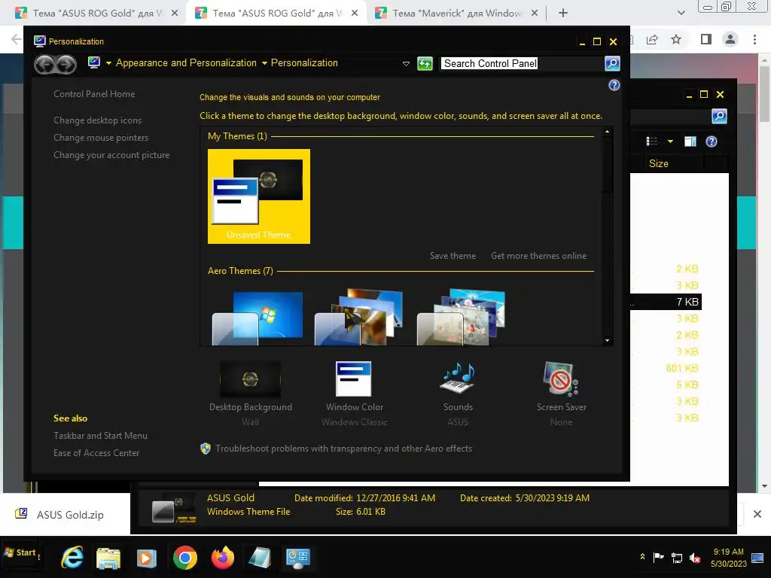
Task: Click the Personalization taskbar icon
Action: 298,558
